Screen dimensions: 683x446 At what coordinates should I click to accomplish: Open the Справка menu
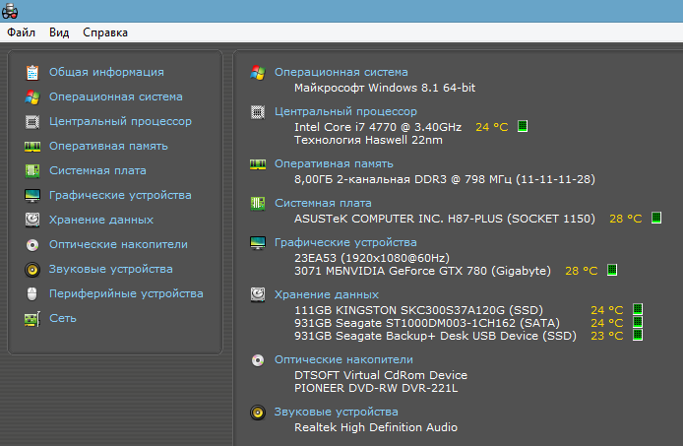(x=105, y=32)
